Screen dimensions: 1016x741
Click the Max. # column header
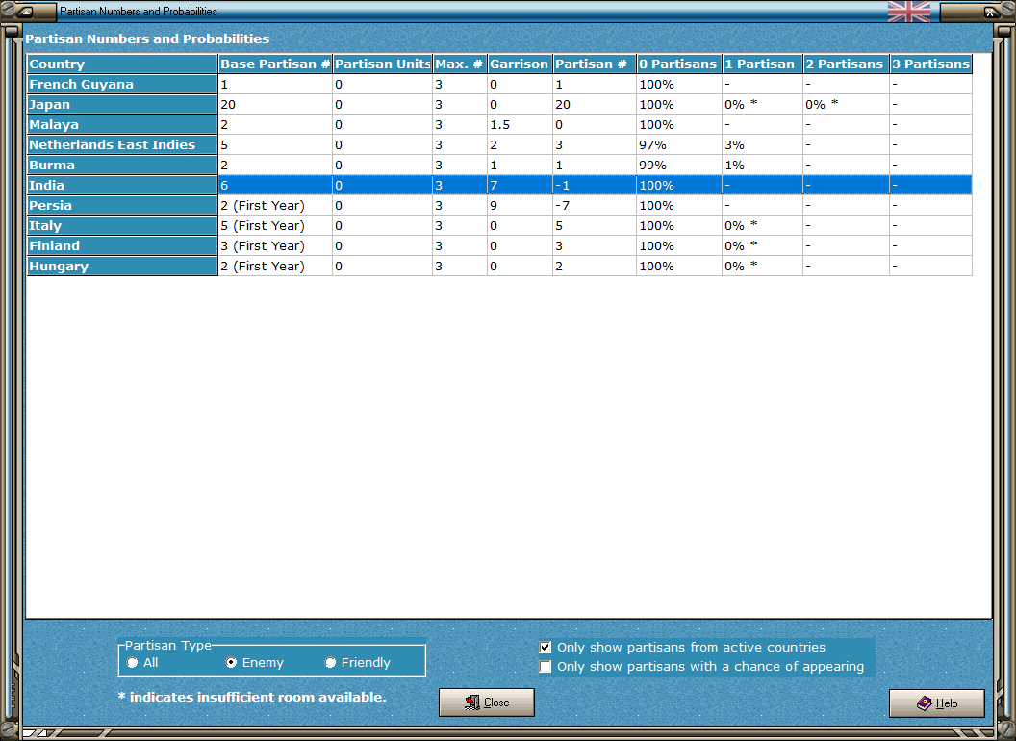[460, 64]
